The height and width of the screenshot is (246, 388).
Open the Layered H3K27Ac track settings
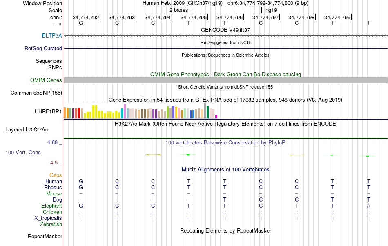(x=27, y=130)
